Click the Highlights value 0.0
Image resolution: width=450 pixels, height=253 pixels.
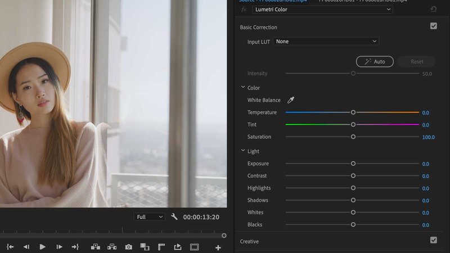pos(426,188)
